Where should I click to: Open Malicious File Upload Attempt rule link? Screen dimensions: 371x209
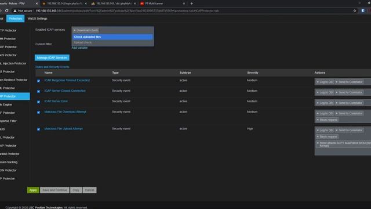[x=64, y=129]
